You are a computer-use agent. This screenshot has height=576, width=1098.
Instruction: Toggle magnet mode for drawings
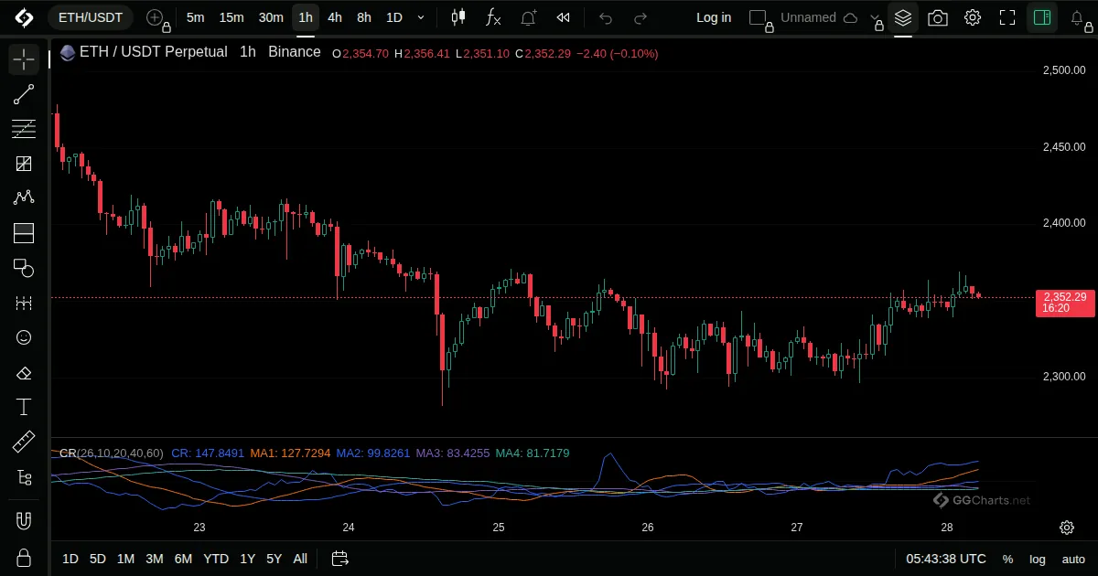point(24,521)
